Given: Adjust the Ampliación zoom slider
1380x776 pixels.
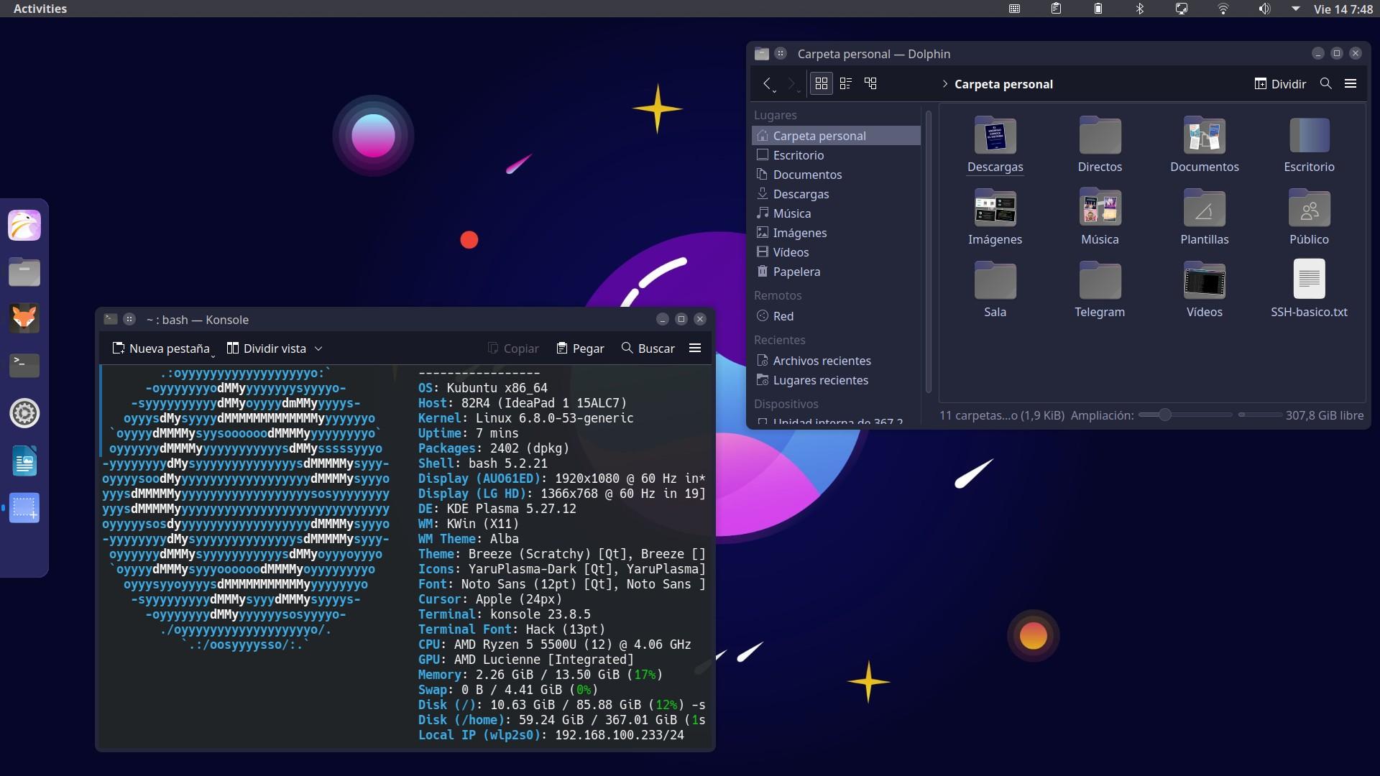Looking at the screenshot, I should (x=1185, y=415).
